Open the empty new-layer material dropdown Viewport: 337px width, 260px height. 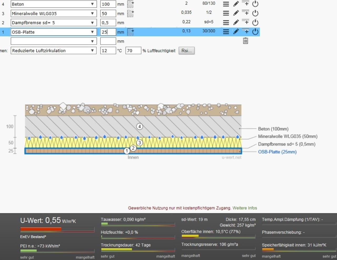pos(54,41)
